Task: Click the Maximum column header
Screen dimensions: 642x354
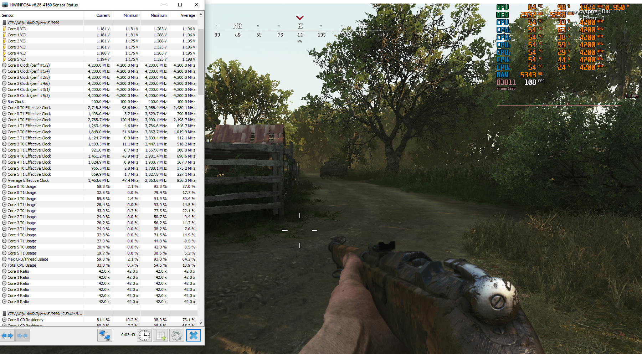Action: (155, 15)
